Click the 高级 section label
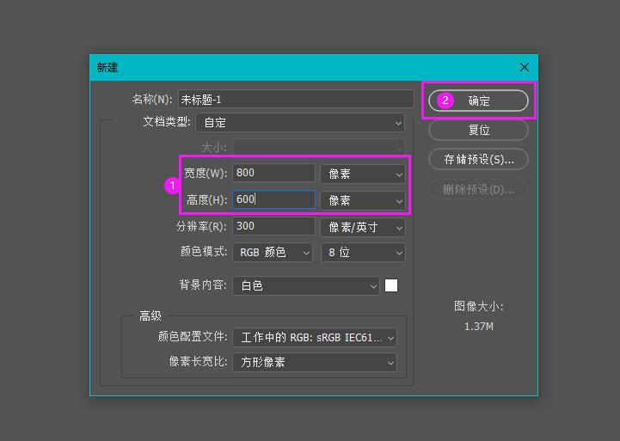 (x=150, y=315)
